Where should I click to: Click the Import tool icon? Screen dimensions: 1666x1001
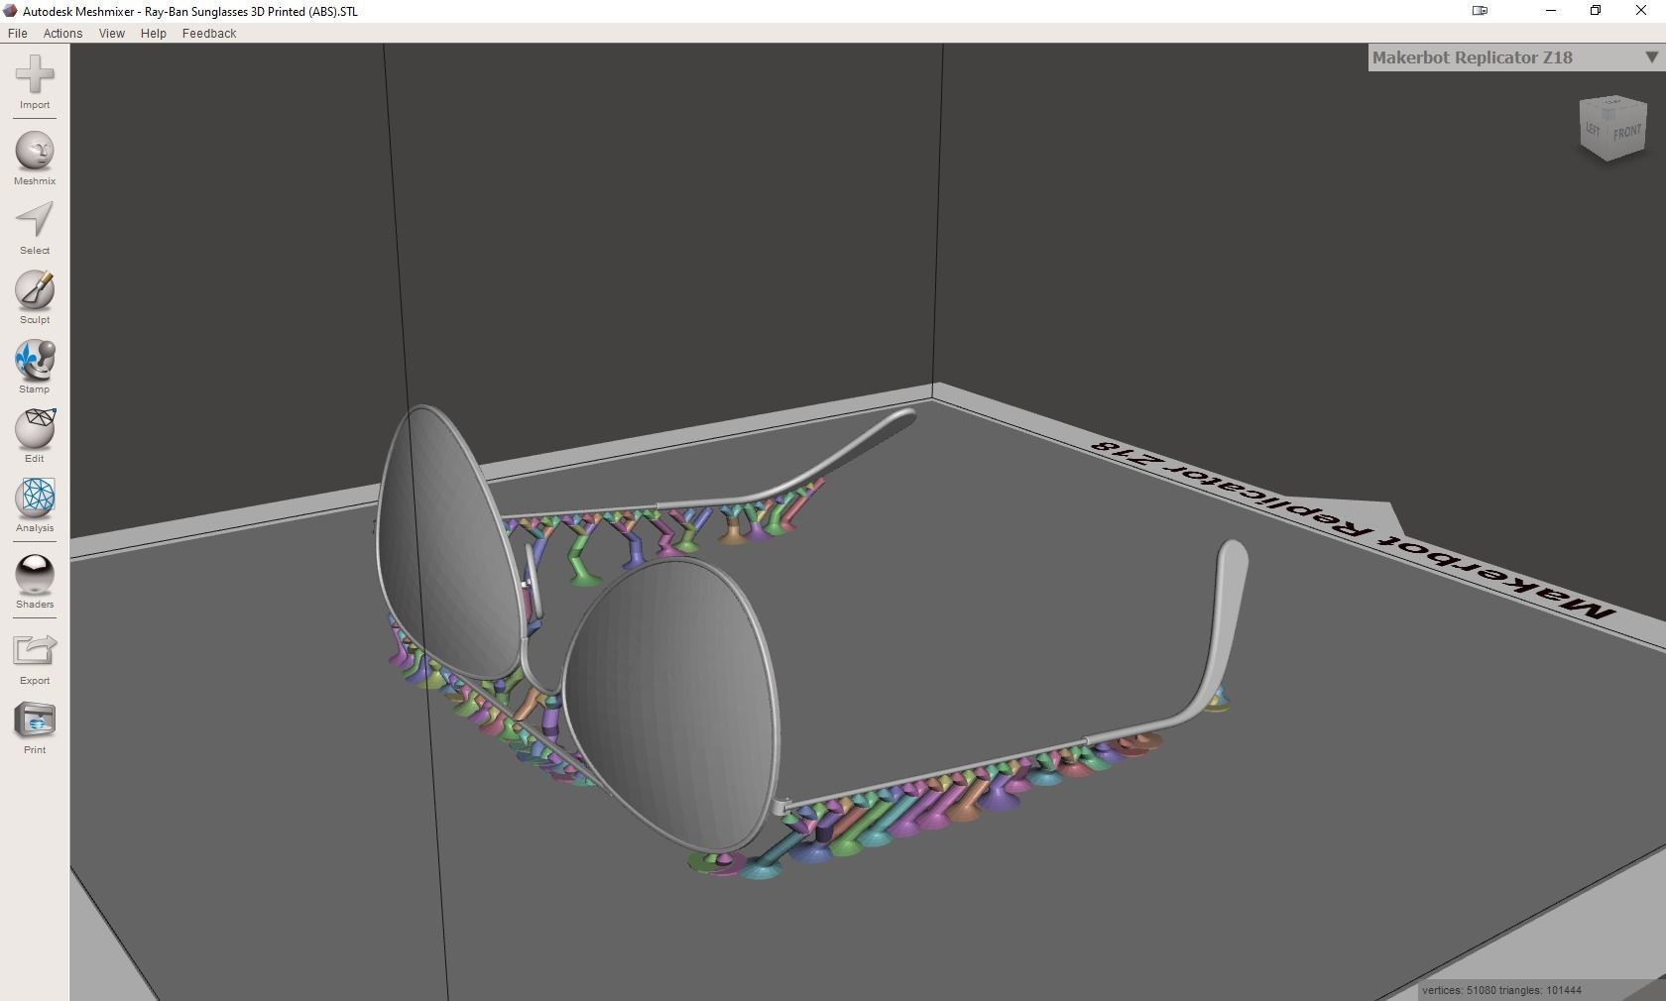click(35, 75)
